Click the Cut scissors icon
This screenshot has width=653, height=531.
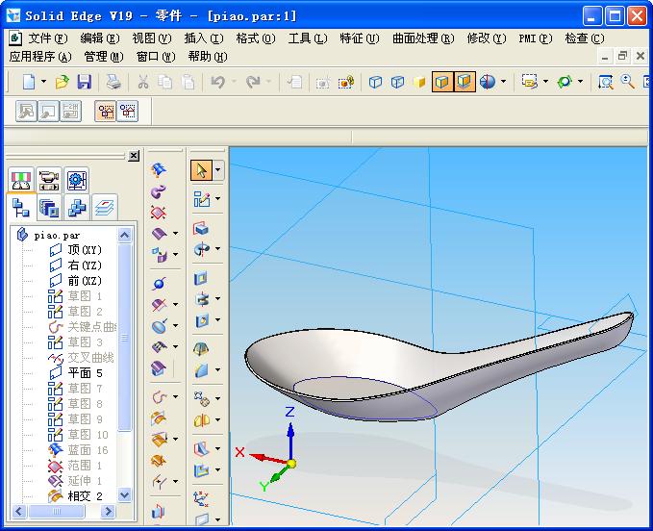143,82
